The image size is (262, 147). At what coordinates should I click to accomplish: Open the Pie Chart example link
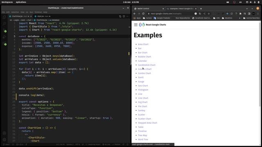142,106
